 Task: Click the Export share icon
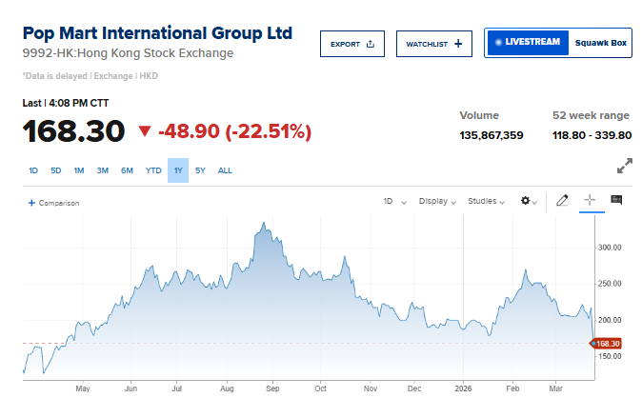pyautogui.click(x=371, y=44)
